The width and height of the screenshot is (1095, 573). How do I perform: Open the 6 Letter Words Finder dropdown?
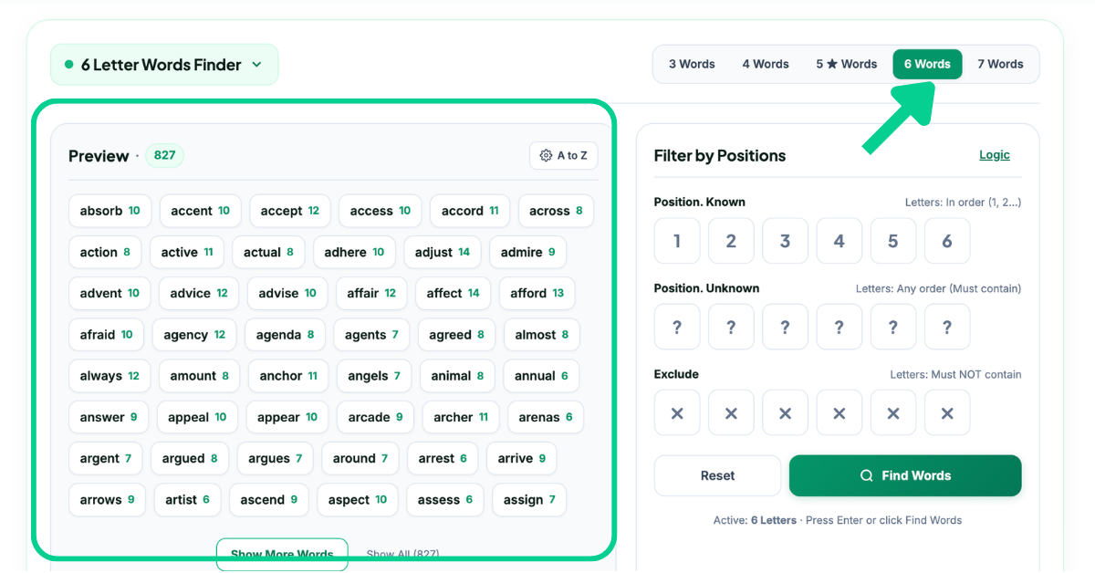(x=164, y=65)
